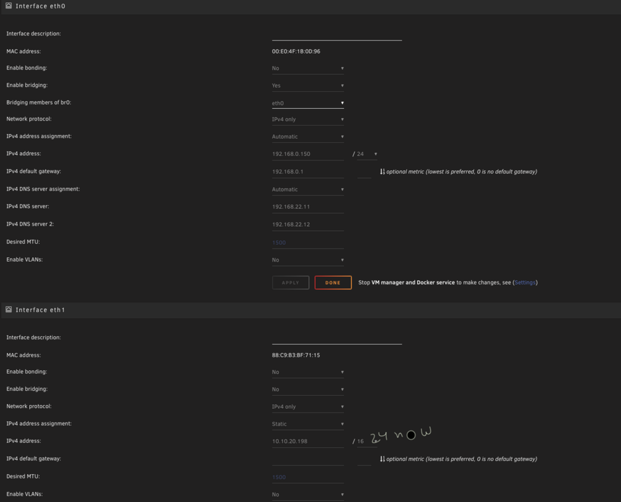Open eth1 Enable bridging dropdown

tap(308, 390)
